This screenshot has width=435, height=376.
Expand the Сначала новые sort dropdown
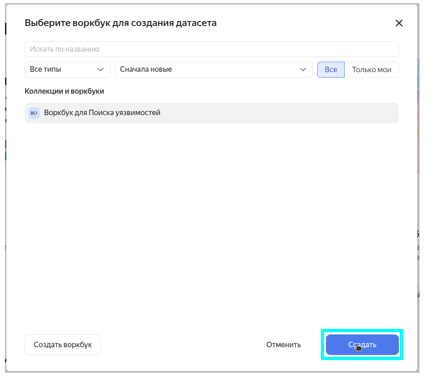coord(213,69)
